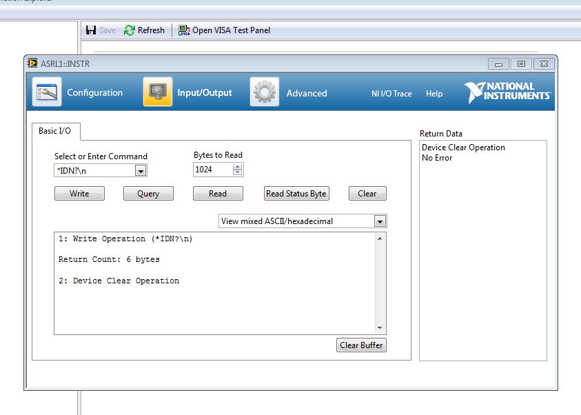Click the command field containing *IDN?\n
Viewport: 581px width, 415px height.
click(x=95, y=171)
